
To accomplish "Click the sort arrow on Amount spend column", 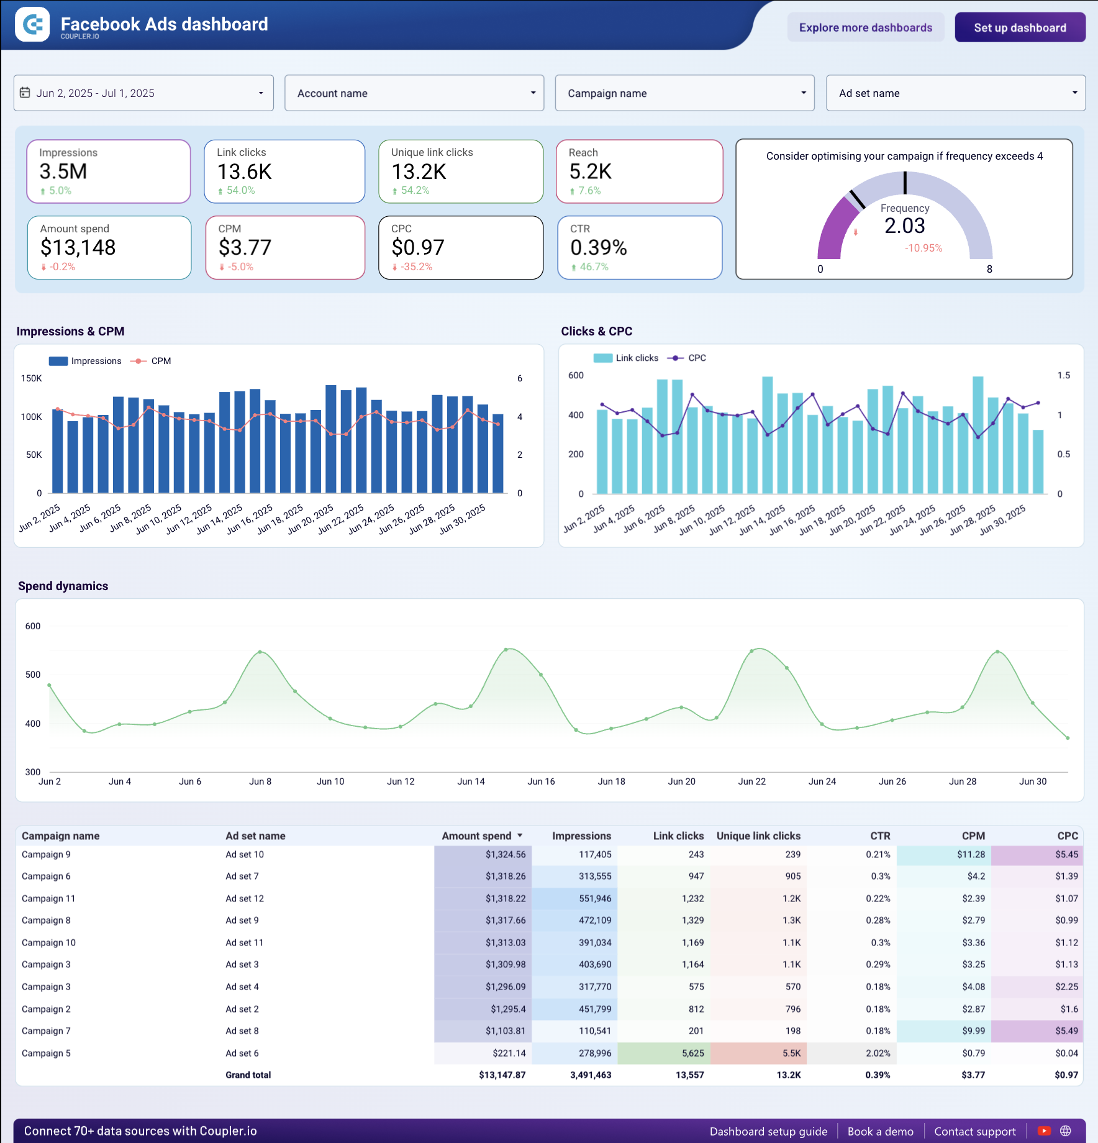I will [x=520, y=836].
